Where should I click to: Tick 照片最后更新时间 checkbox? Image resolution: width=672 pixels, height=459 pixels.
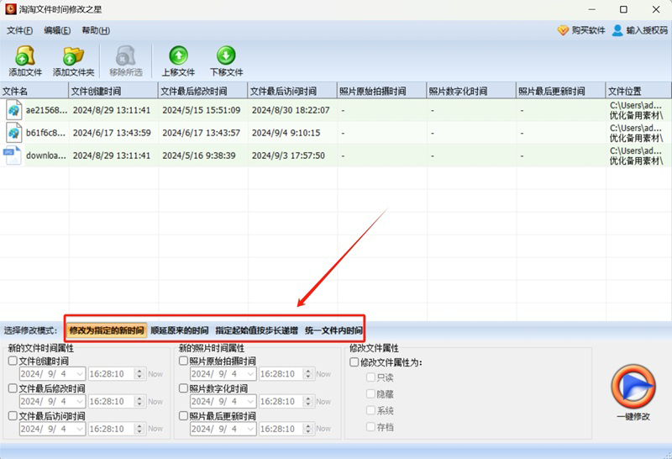[183, 415]
